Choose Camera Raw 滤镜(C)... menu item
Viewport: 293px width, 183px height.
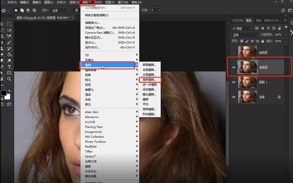[x=110, y=32]
